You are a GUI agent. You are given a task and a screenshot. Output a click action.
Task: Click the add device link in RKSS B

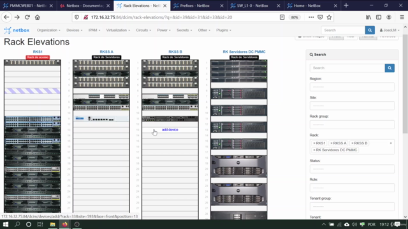(x=170, y=130)
